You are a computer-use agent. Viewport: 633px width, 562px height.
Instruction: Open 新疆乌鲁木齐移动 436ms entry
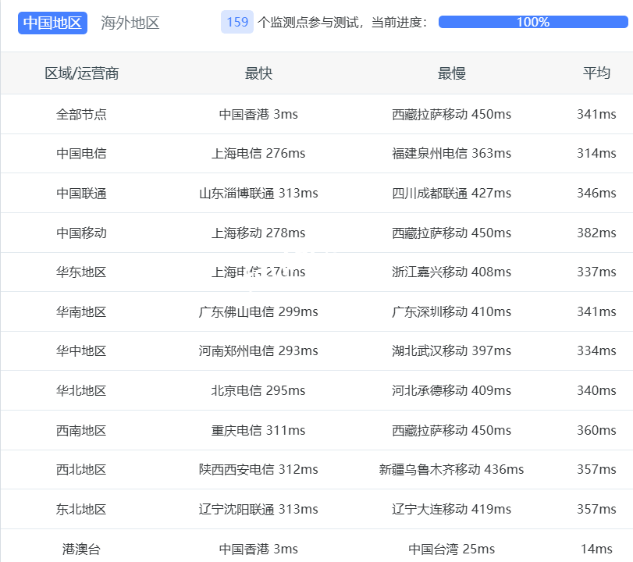pyautogui.click(x=451, y=469)
